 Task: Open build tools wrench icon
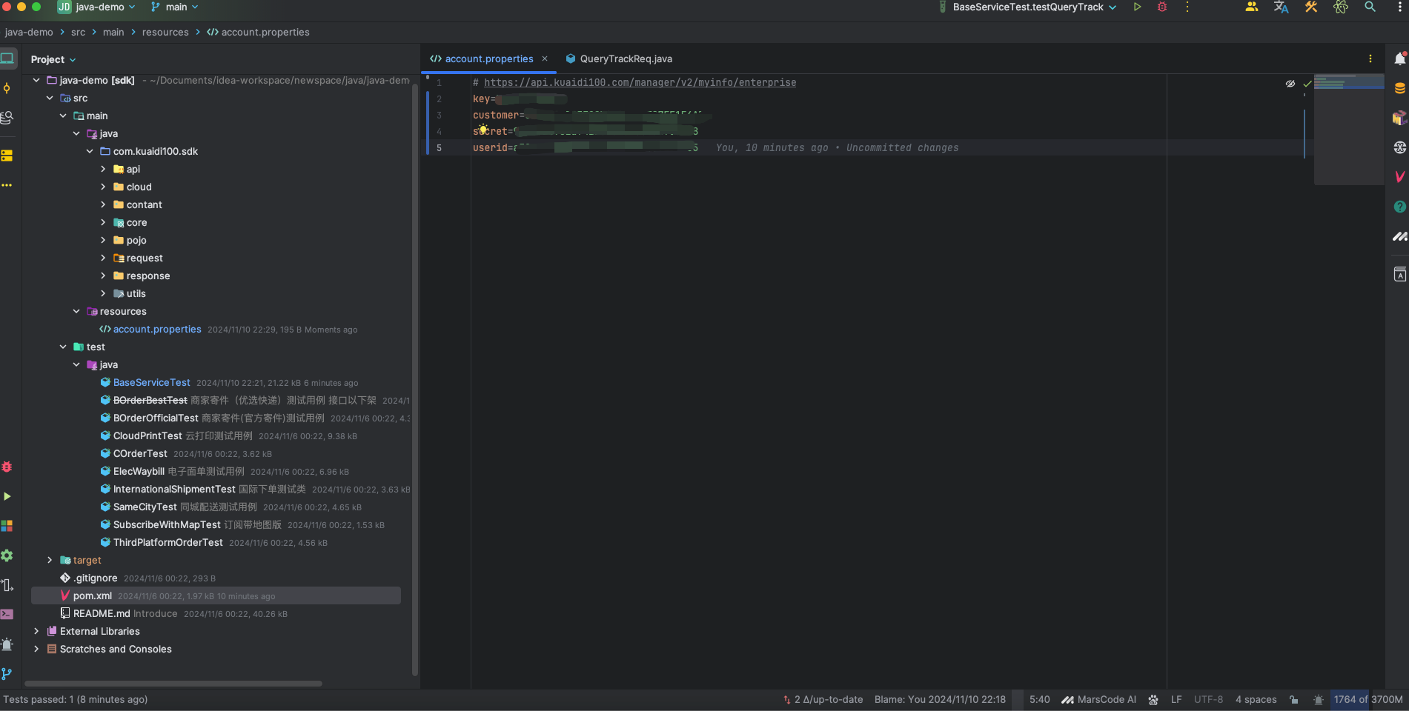click(1311, 7)
